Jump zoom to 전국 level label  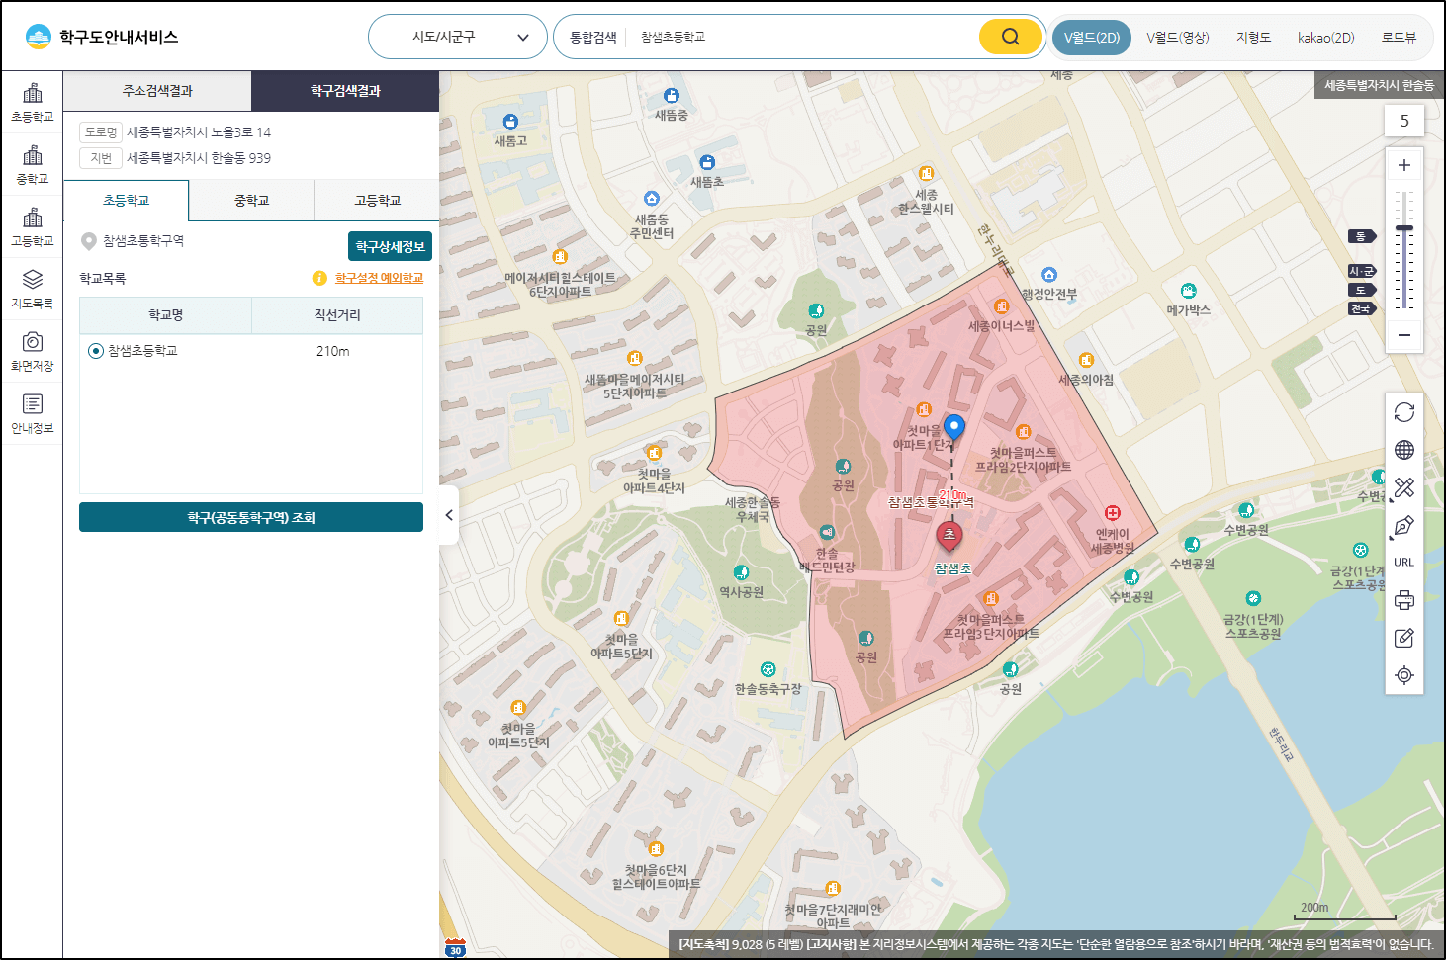(1361, 308)
